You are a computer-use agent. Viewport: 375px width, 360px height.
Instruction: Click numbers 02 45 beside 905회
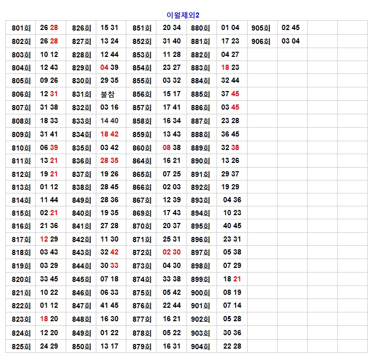[x=291, y=28]
